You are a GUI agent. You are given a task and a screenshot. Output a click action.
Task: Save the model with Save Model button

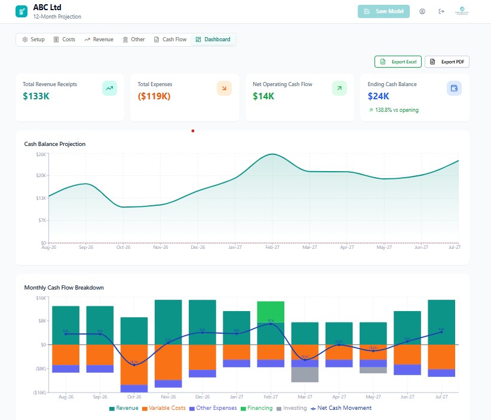(x=383, y=11)
